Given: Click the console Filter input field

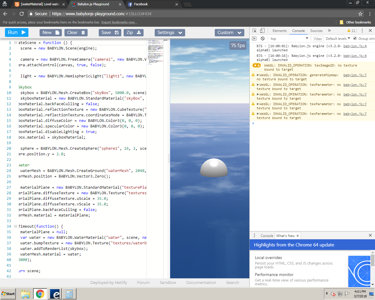Looking at the screenshot, I should 318,39.
